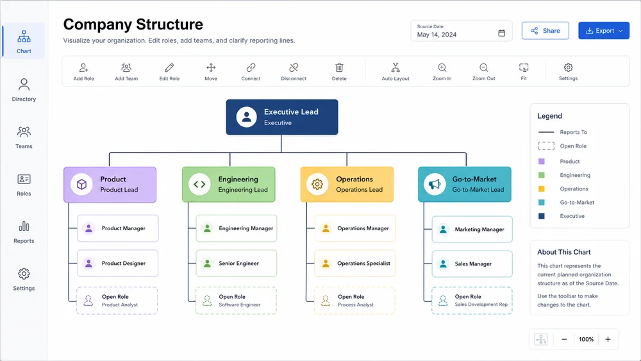Select the Operations Lead team card

[x=347, y=185]
